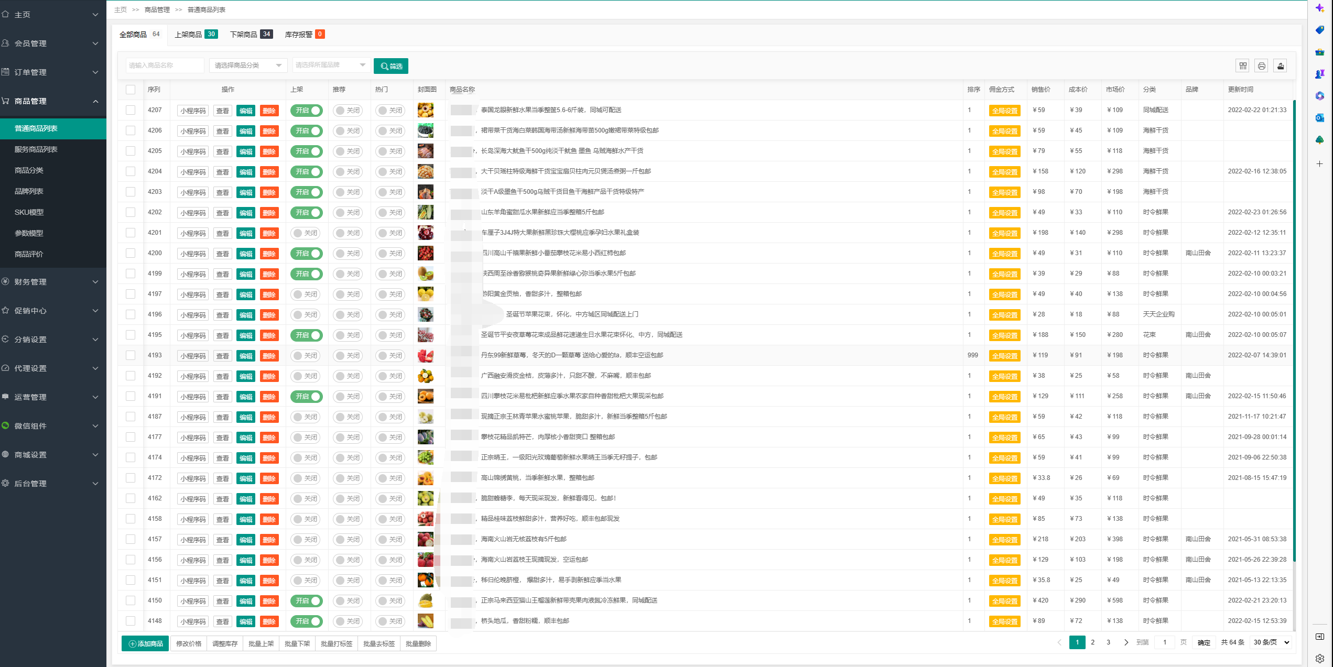Viewport: 1333px width, 667px height.
Task: Click the 财务管理 yen icon in sidebar
Action: [5, 281]
